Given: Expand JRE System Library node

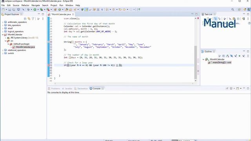Looking at the screenshot, I should tap(5, 38).
